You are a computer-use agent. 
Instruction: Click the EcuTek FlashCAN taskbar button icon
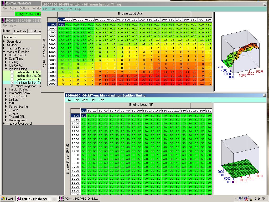click(x=19, y=199)
